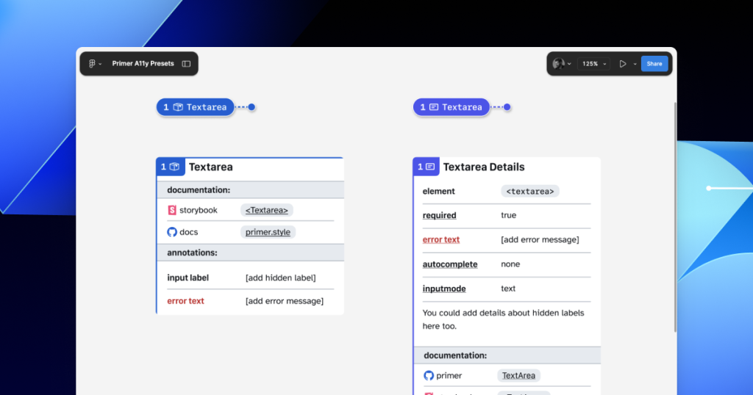
Task: Open the TextArea primer link
Action: pos(518,375)
